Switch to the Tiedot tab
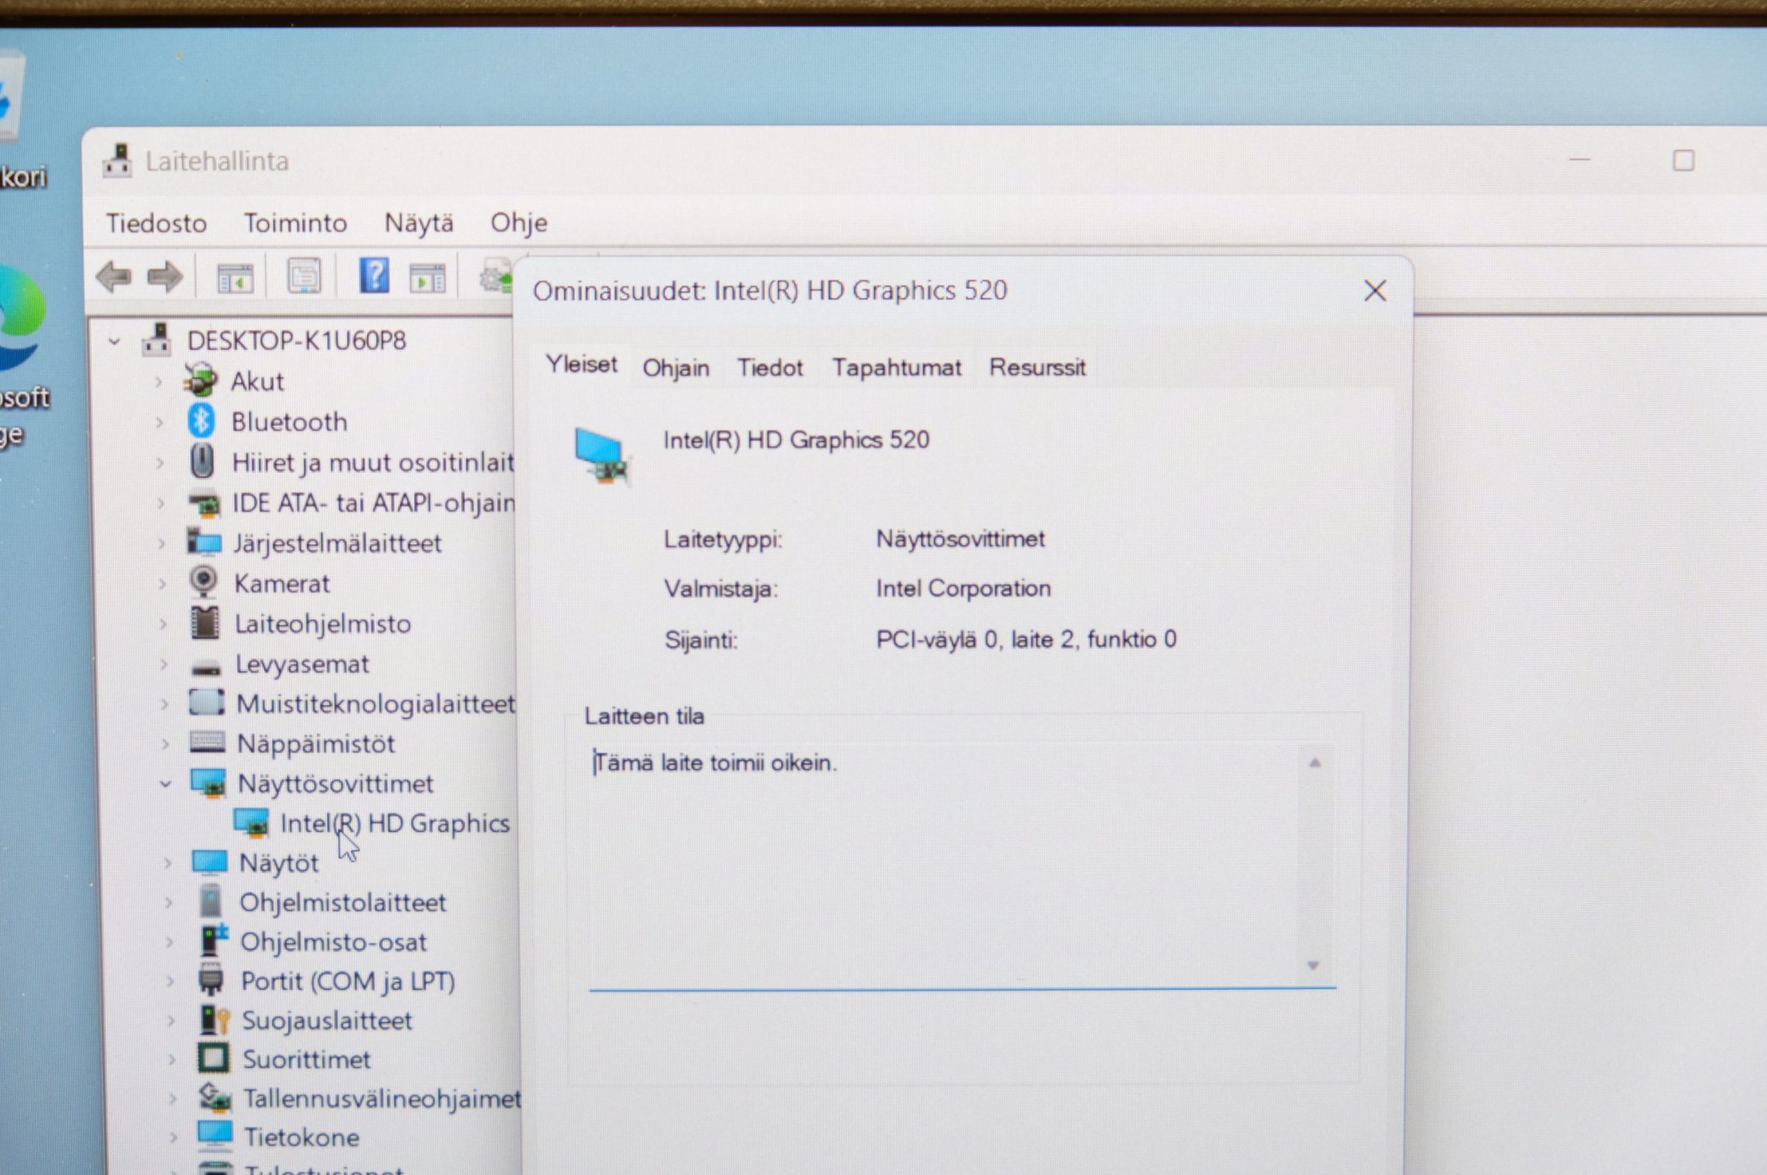 point(770,368)
